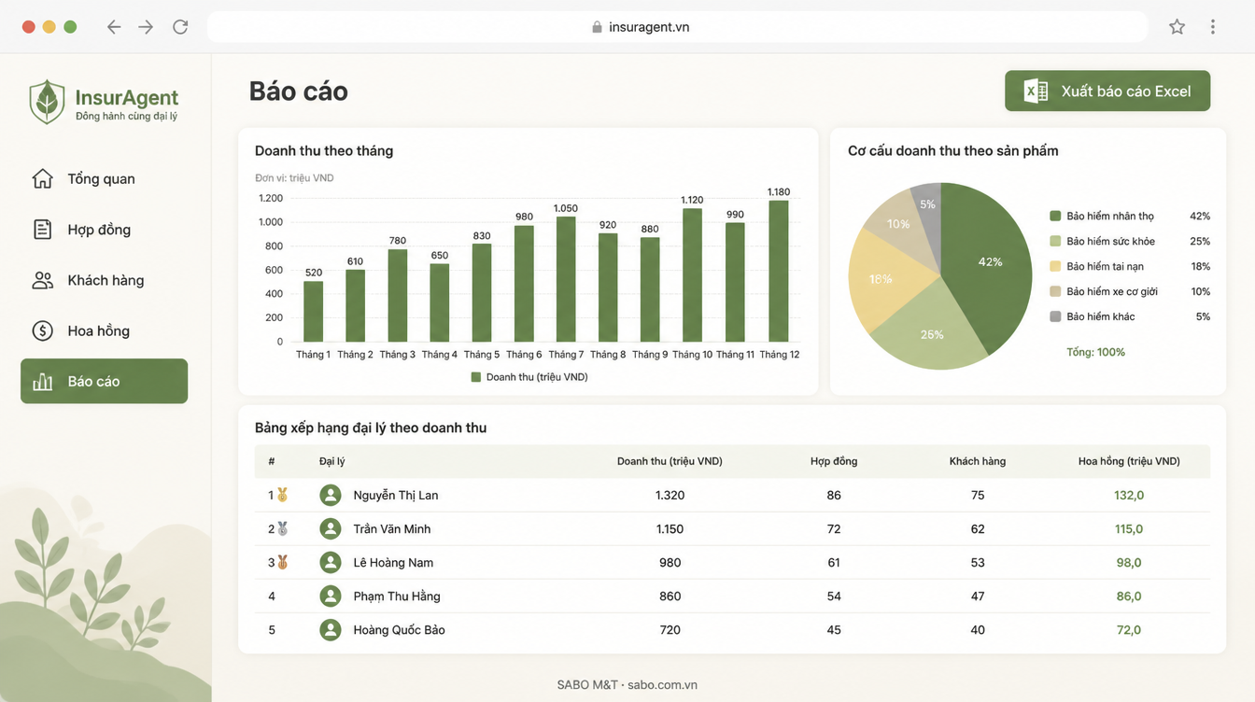The width and height of the screenshot is (1255, 702).
Task: Click the people icon beside Khách hàng
Action: point(43,280)
